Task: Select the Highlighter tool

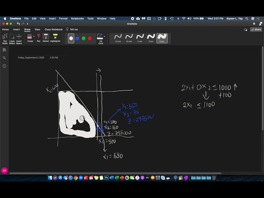Action: pos(55,38)
